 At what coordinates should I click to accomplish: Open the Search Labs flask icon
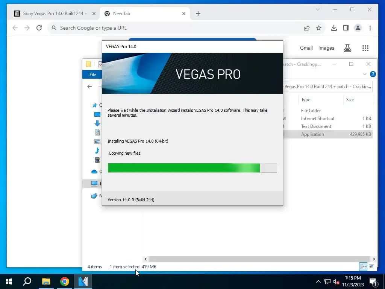tap(347, 48)
